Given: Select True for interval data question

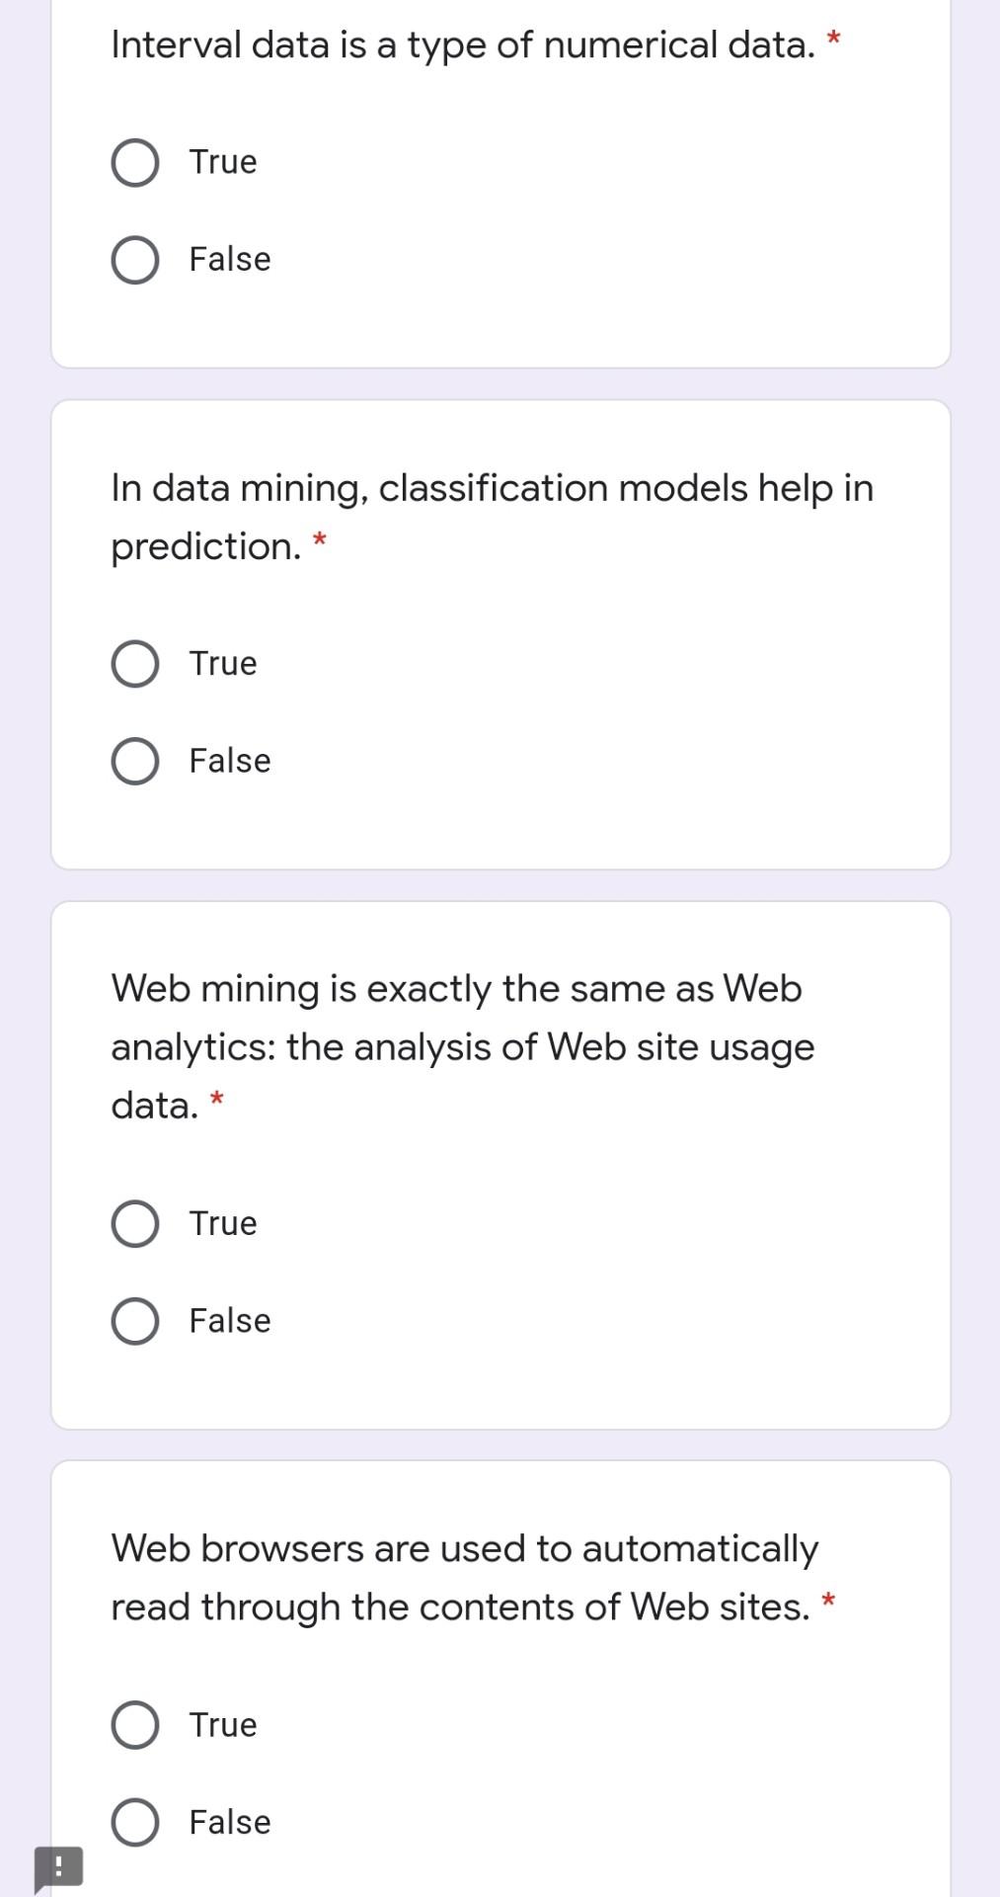Looking at the screenshot, I should pyautogui.click(x=136, y=162).
